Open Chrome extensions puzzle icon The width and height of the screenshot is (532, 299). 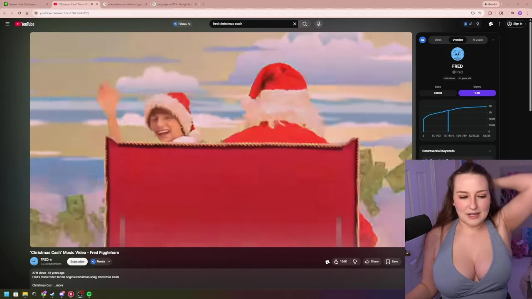[x=490, y=13]
